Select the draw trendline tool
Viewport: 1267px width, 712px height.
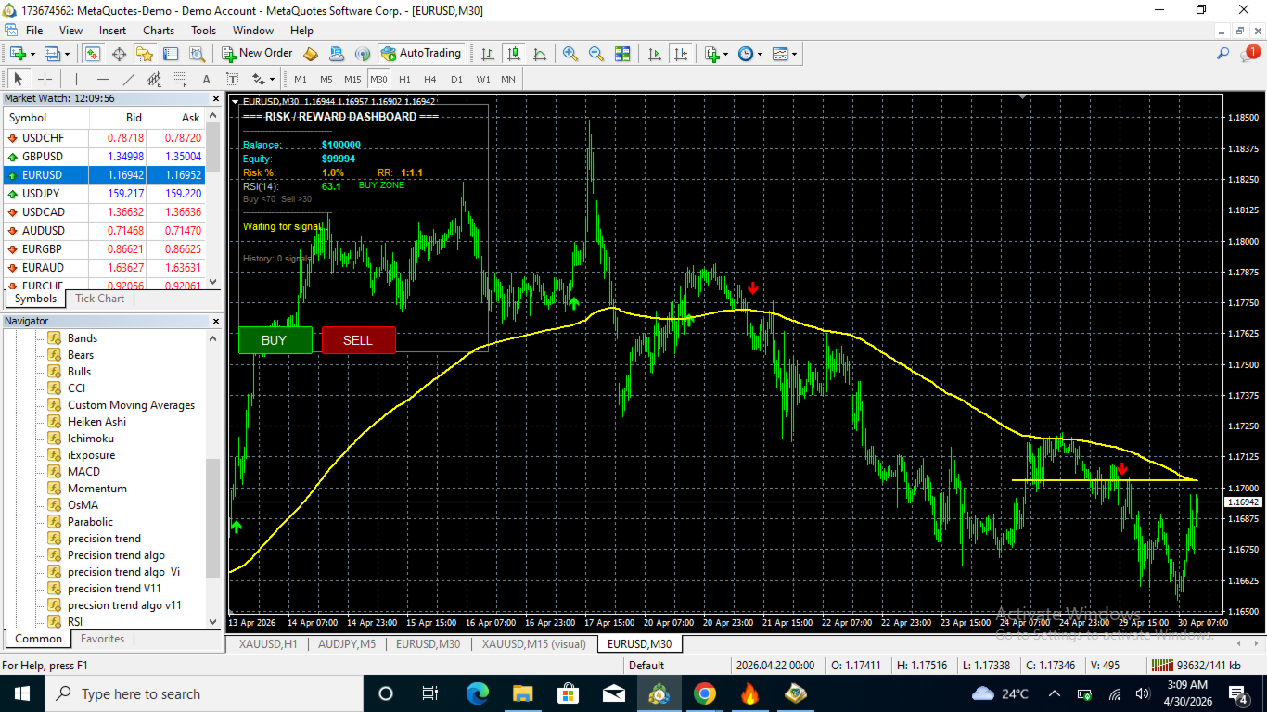[129, 79]
